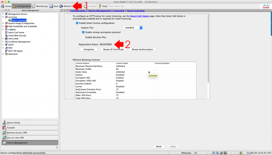Click the Smart Call-Home icon
Screen dimensions: 272x155
[6, 33]
